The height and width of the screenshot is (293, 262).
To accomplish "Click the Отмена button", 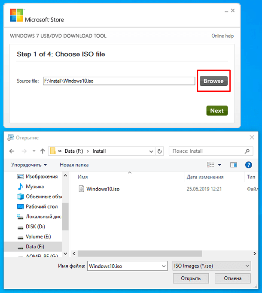I will [x=233, y=278].
